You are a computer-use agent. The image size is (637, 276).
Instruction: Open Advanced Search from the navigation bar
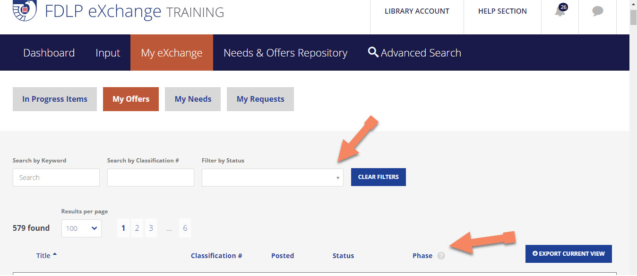(414, 53)
